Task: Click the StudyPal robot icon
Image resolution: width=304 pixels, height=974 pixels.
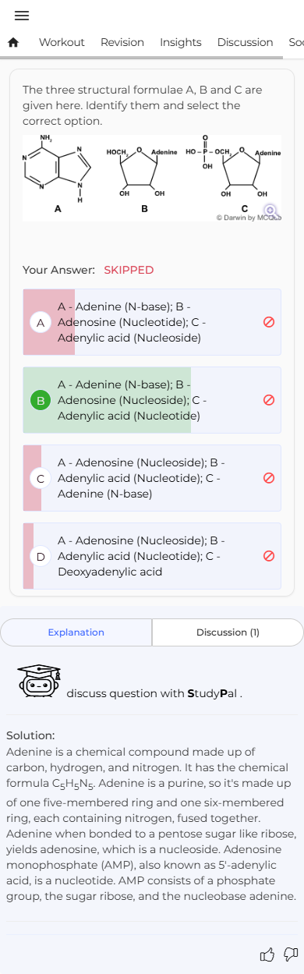Action: point(39,682)
